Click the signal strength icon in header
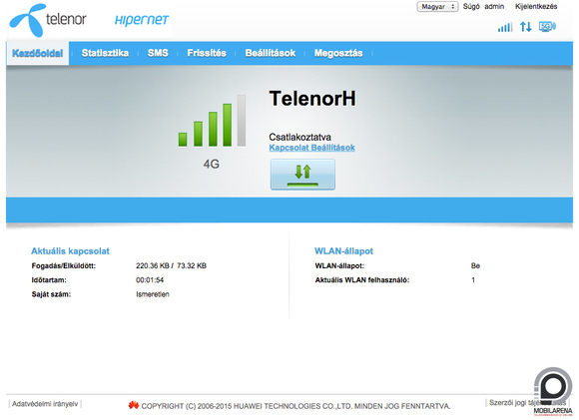 pos(505,27)
